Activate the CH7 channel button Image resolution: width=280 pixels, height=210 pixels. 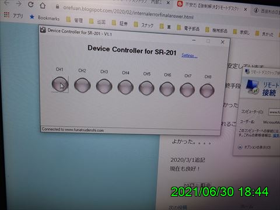tap(187, 90)
